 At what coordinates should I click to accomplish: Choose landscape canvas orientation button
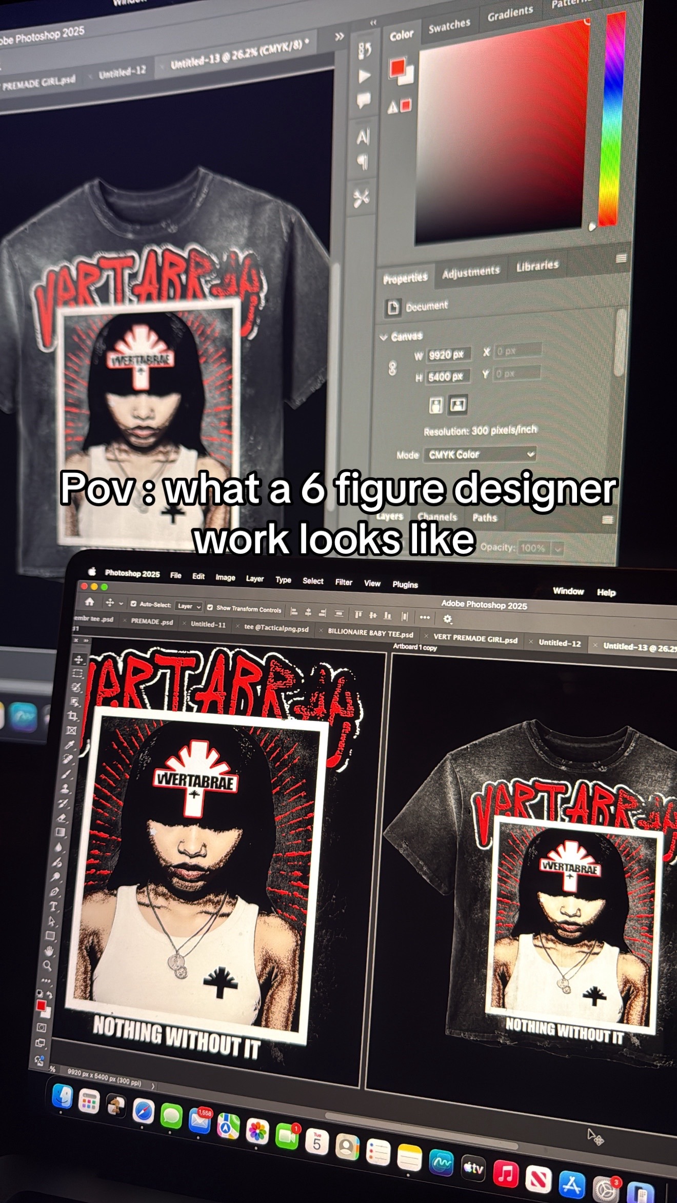point(457,405)
